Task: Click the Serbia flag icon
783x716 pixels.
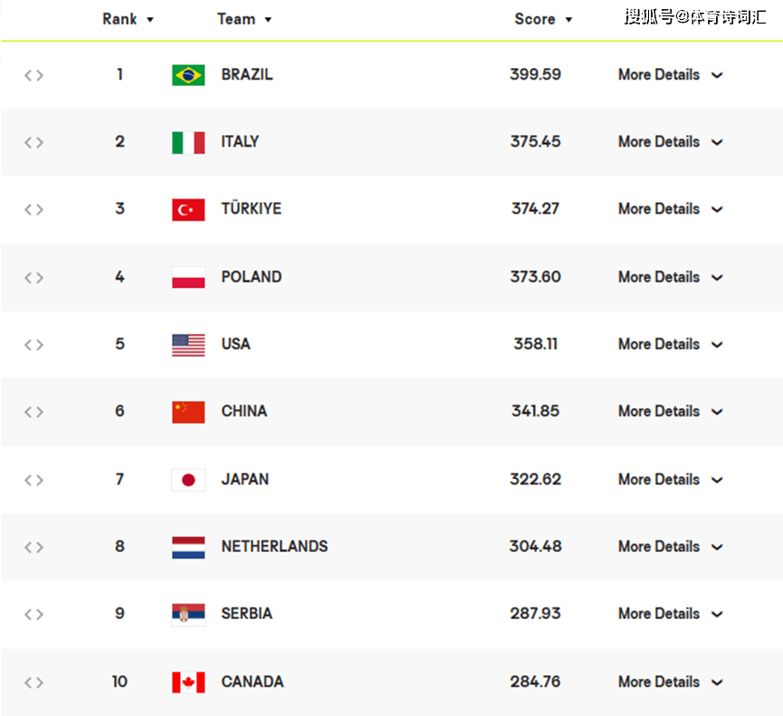Action: [x=188, y=614]
